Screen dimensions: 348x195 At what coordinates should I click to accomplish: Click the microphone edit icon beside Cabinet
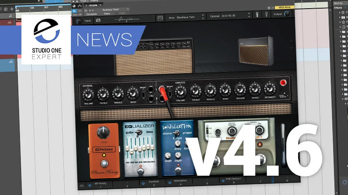257,15
